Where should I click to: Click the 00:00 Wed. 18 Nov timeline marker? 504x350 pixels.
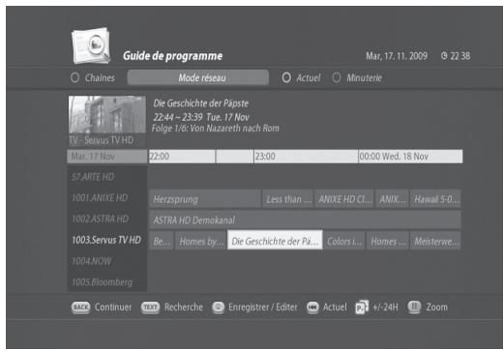click(x=394, y=157)
